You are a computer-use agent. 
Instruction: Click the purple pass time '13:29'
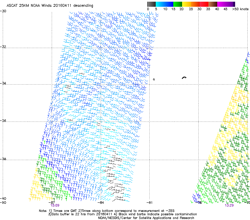pos(229,205)
